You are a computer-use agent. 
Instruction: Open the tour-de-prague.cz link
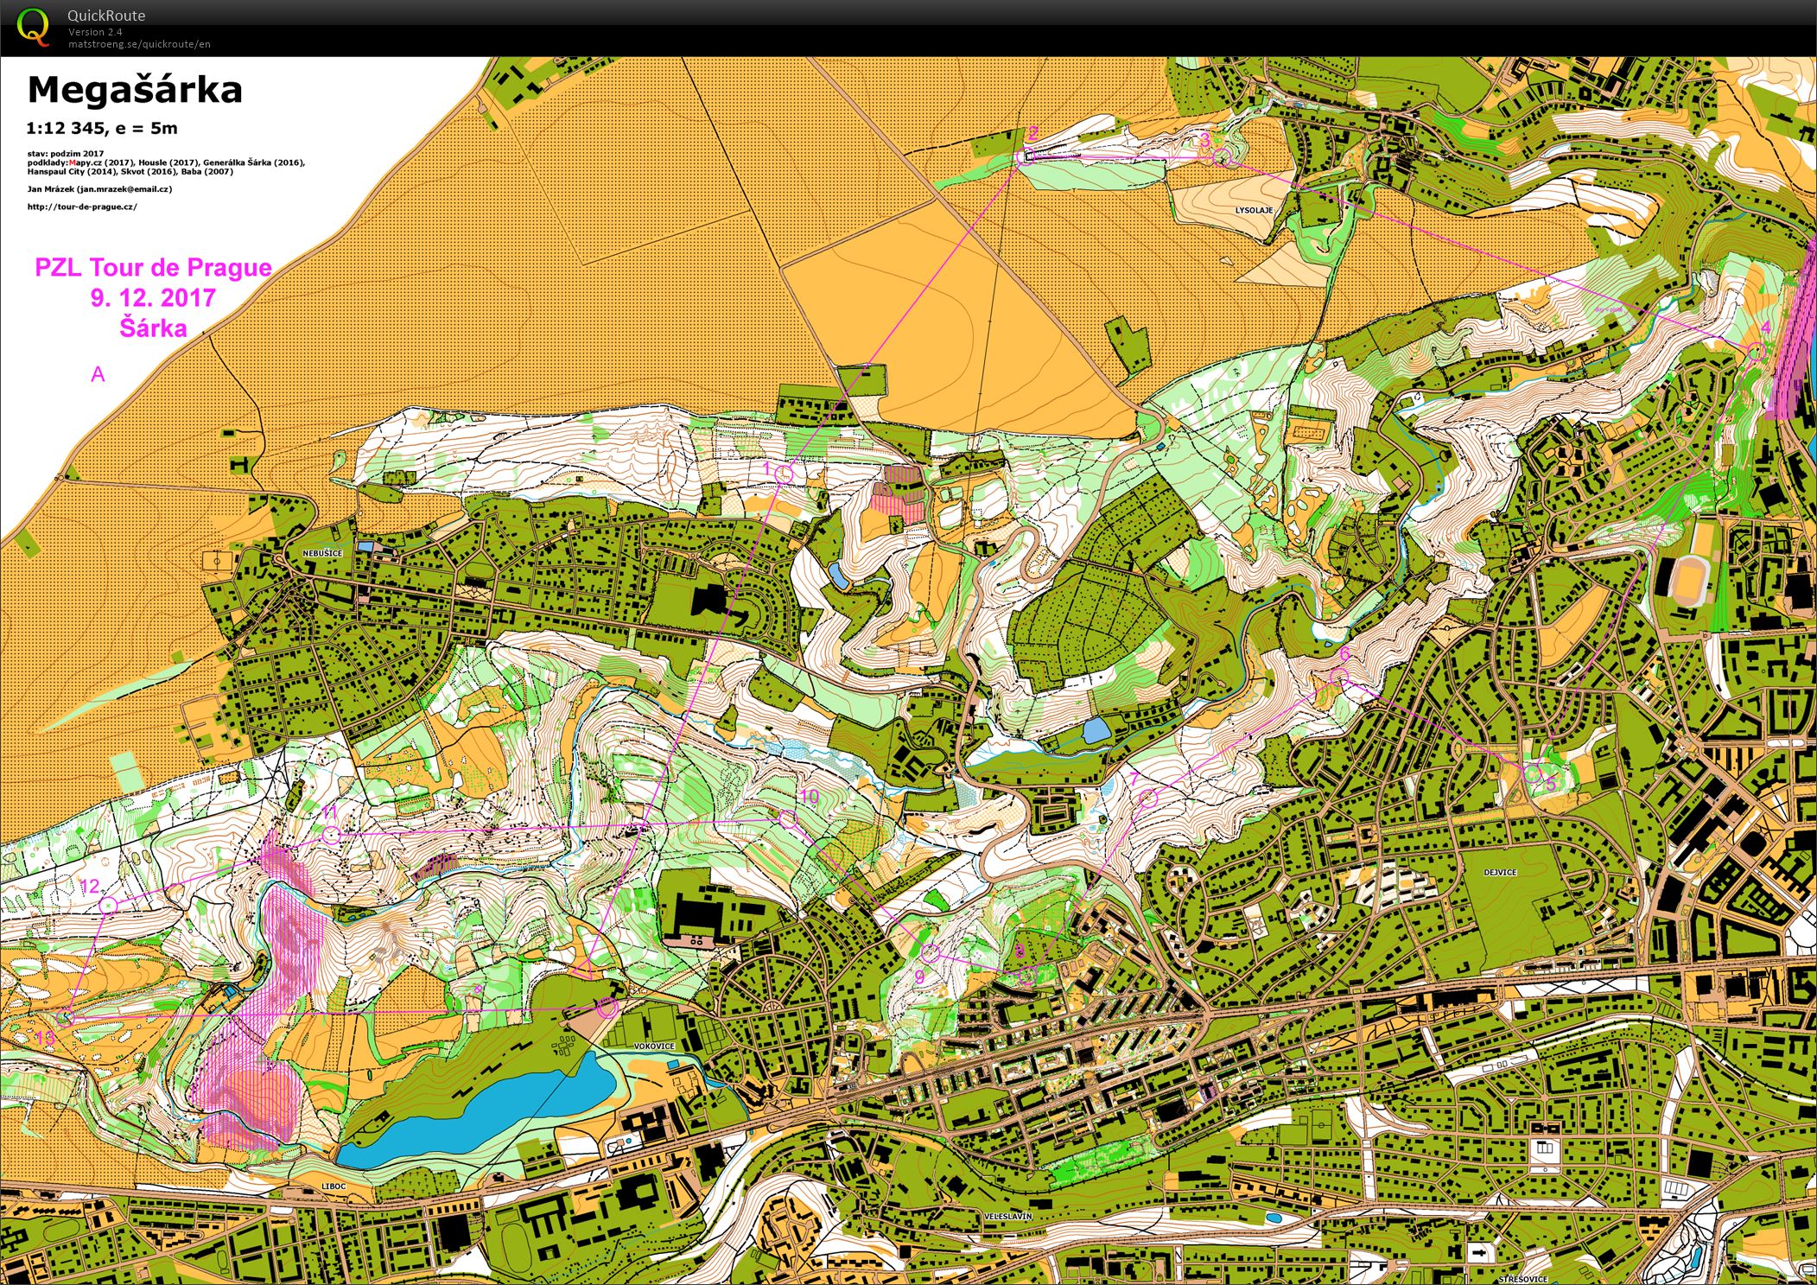click(x=82, y=207)
